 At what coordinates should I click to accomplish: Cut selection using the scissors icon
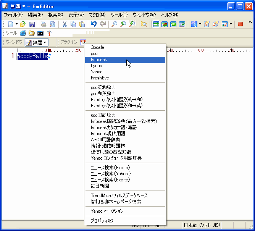click(x=65, y=24)
